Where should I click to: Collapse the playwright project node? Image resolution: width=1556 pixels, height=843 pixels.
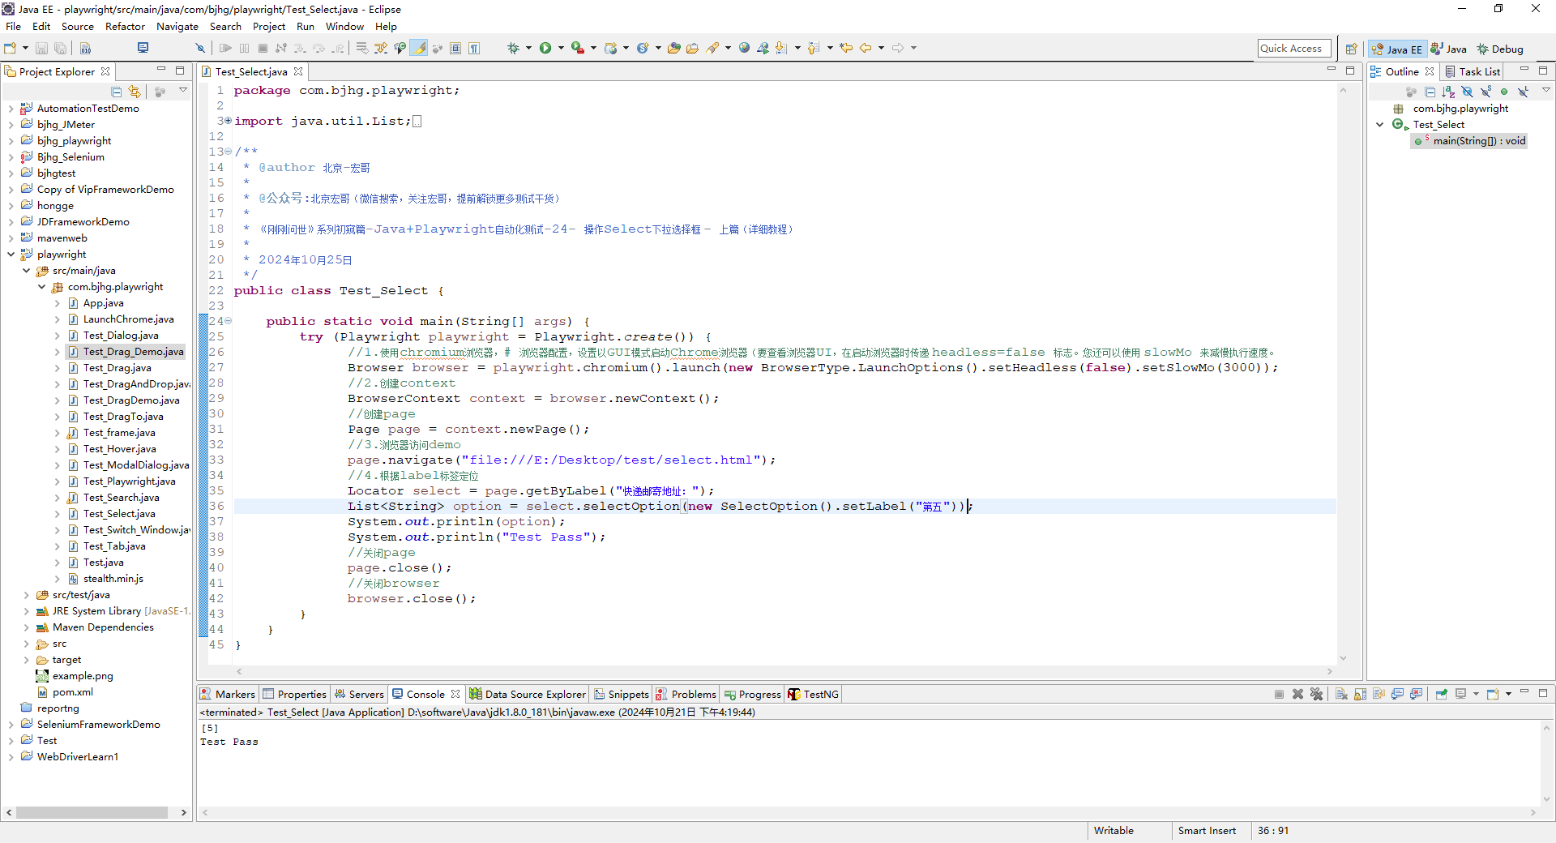click(x=11, y=255)
